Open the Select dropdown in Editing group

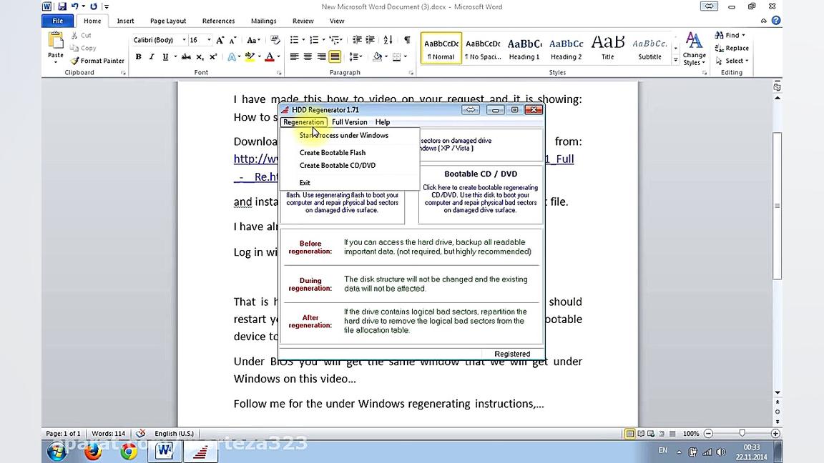(x=732, y=61)
